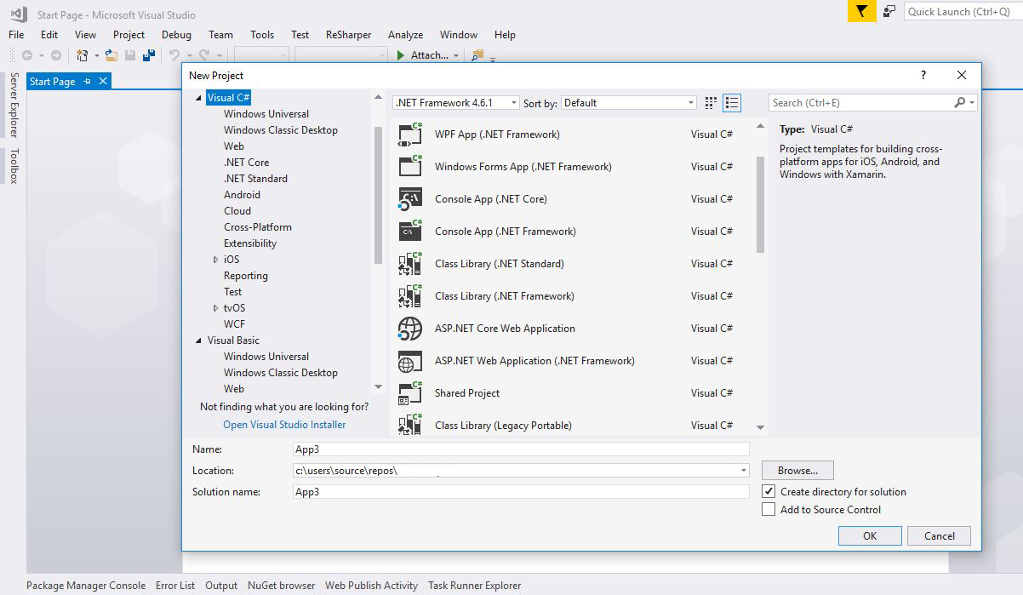Click the Undo toolbar icon
Screen dimensions: 1023x595
(174, 55)
